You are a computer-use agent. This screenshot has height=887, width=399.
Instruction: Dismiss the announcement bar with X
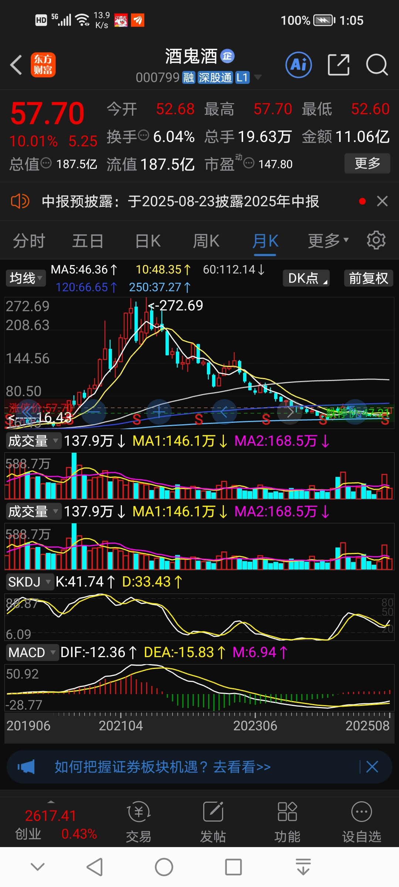pyautogui.click(x=382, y=201)
